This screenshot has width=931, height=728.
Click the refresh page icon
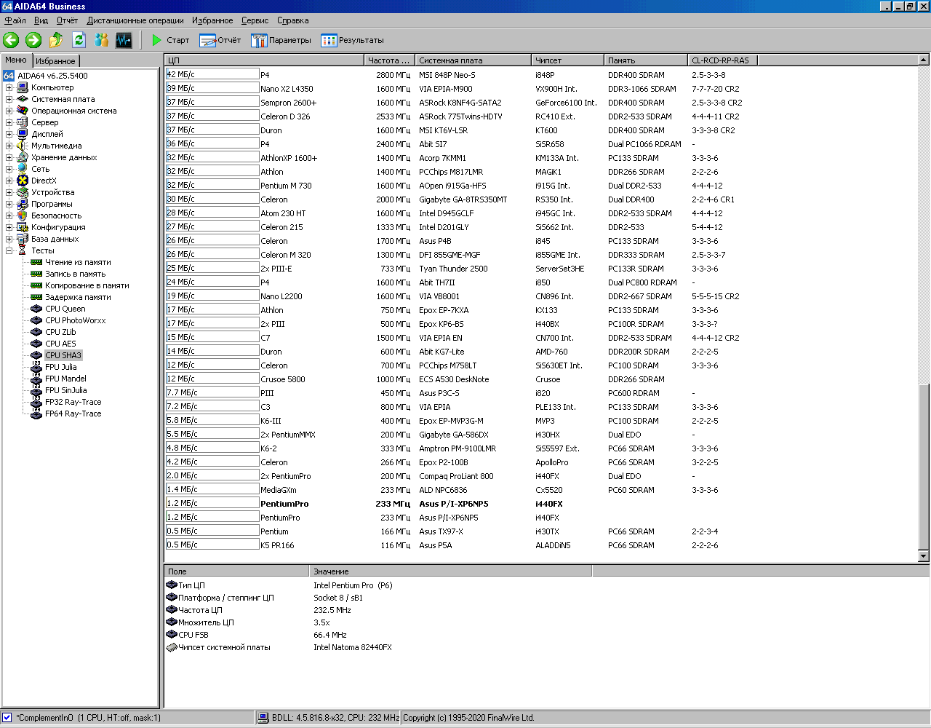click(x=79, y=40)
